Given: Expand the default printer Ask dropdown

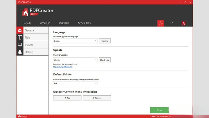Looking at the screenshot, I should point(75,83).
